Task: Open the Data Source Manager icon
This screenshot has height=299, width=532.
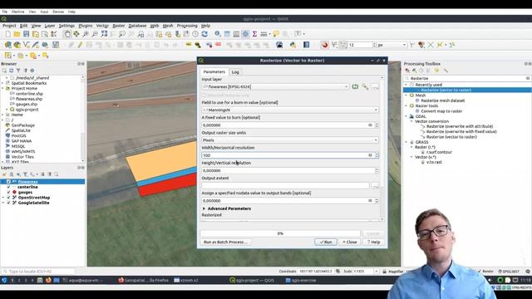Action: [x=7, y=45]
